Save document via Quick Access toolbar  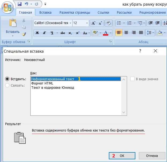click(x=20, y=4)
